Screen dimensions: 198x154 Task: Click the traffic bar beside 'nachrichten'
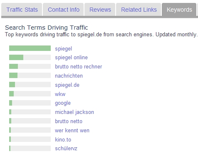coord(30,76)
